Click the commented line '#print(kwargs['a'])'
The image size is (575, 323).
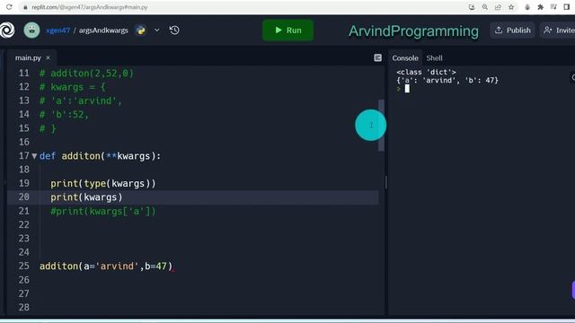point(103,212)
